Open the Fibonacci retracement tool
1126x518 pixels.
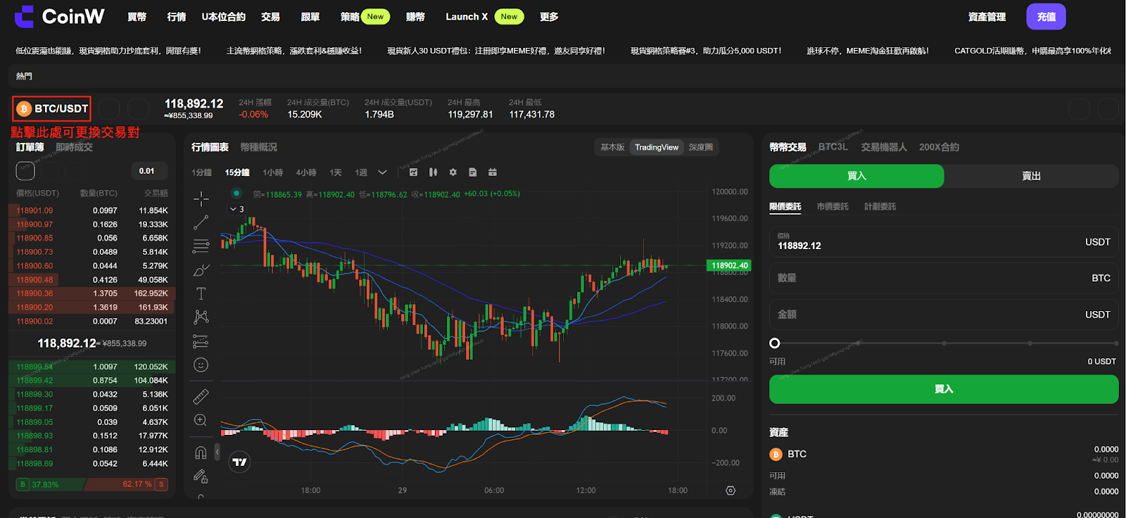pyautogui.click(x=201, y=246)
